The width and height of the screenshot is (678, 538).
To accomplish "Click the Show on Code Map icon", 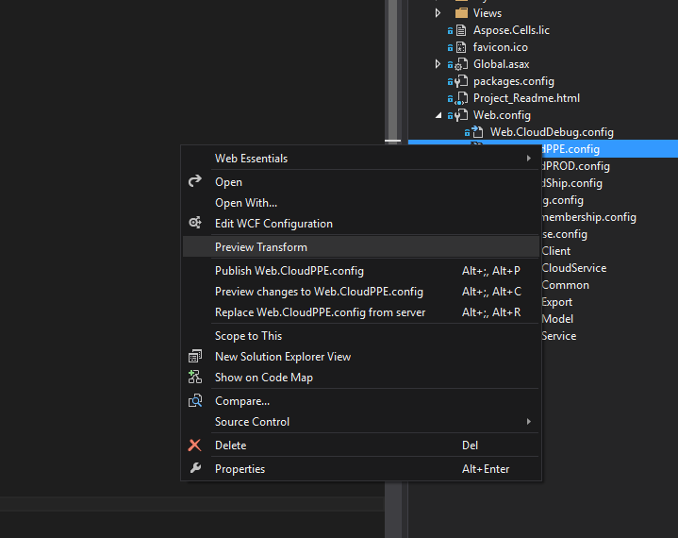I will click(195, 378).
